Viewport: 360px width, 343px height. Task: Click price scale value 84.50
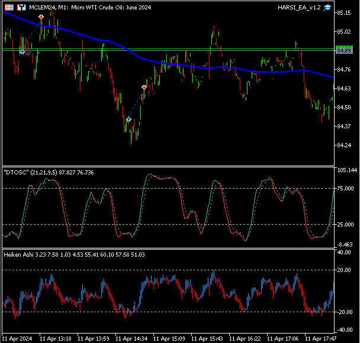[344, 107]
